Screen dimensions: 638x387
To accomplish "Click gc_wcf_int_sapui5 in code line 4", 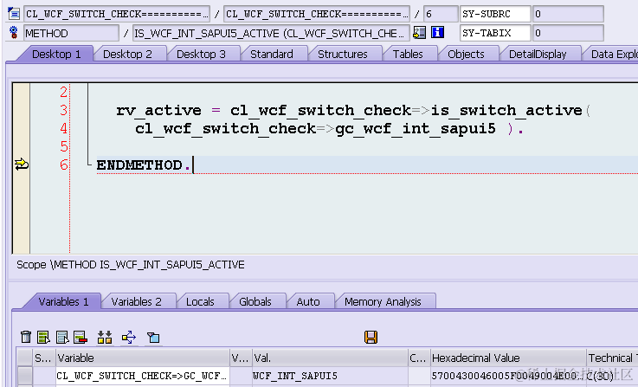I will (x=416, y=129).
